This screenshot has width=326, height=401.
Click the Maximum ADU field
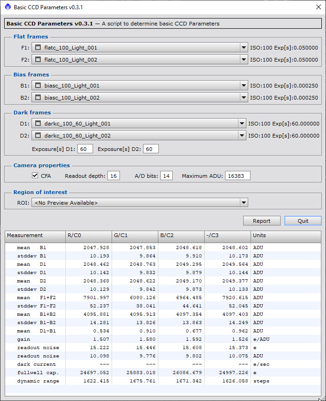tap(238, 175)
